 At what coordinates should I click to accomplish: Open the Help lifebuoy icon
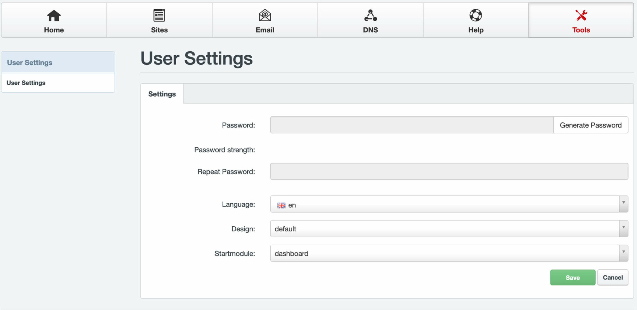476,15
